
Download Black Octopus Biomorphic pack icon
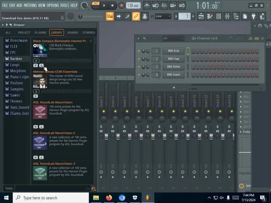point(41,65)
